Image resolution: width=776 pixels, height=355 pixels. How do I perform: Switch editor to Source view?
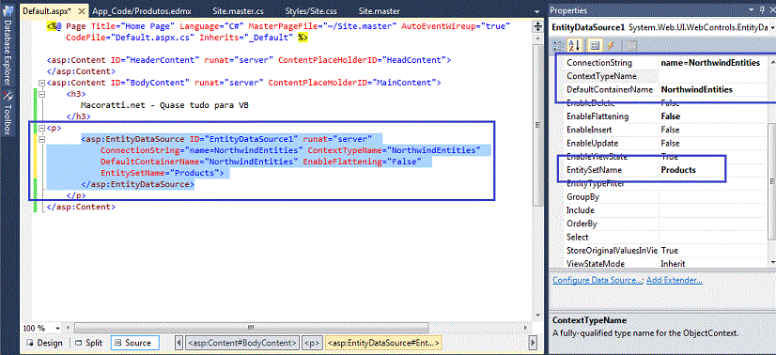pyautogui.click(x=134, y=343)
